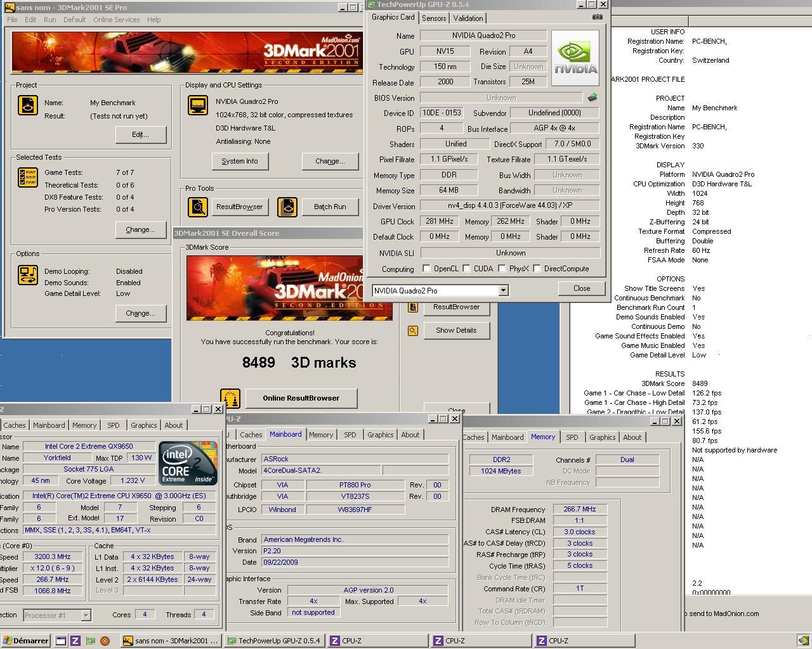The width and height of the screenshot is (812, 649).
Task: Open the NVIDIA system tray icon
Action: click(x=803, y=641)
